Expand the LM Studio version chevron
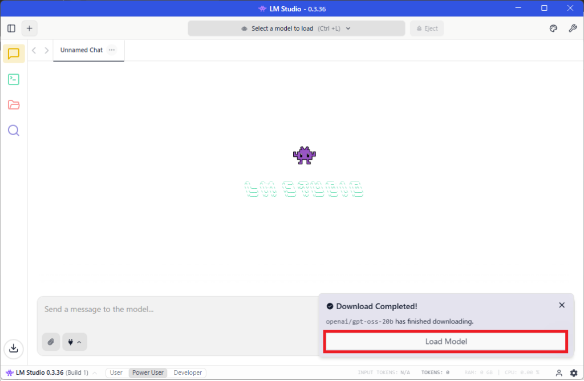The height and width of the screenshot is (381, 584). [x=95, y=373]
